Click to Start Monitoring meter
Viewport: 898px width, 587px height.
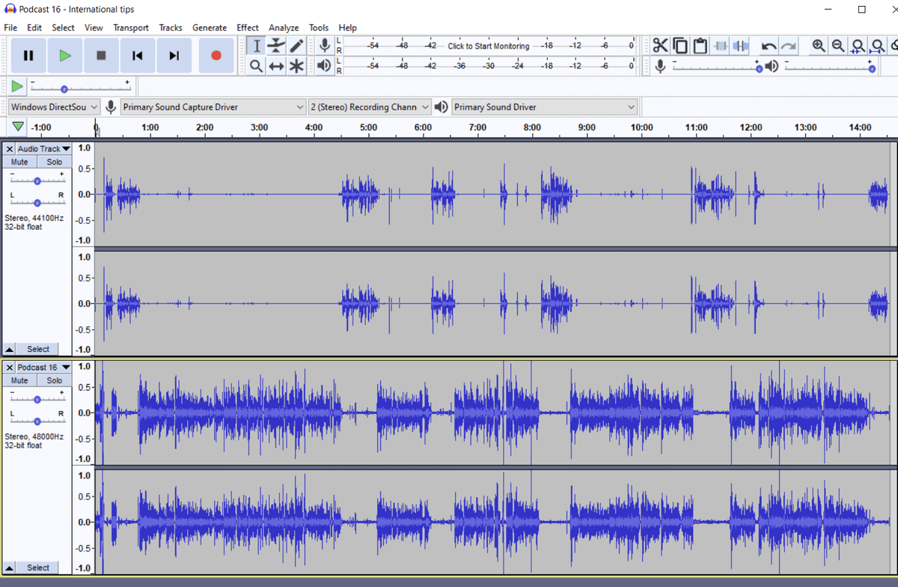pos(488,46)
